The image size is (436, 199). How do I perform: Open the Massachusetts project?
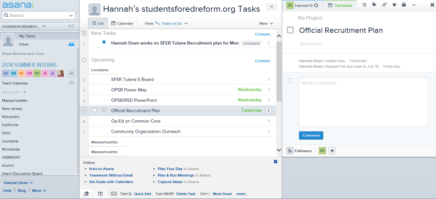15,100
